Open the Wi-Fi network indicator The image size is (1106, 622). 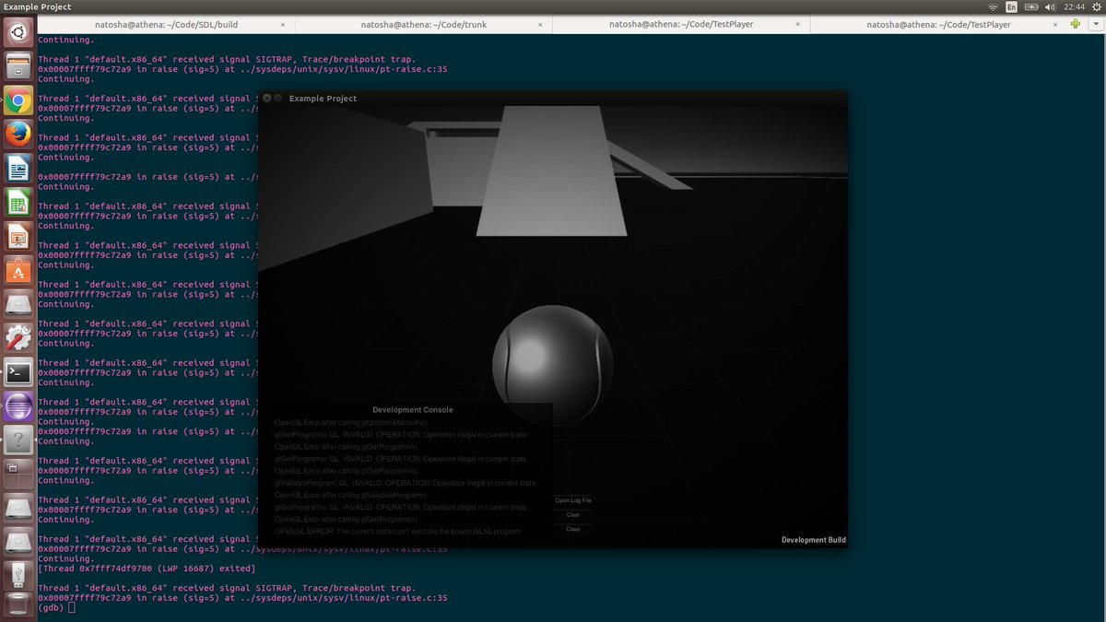coord(993,6)
